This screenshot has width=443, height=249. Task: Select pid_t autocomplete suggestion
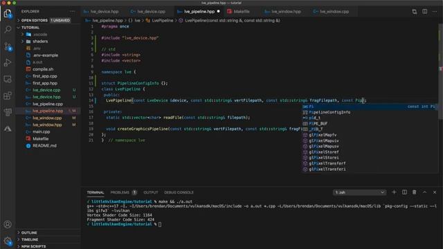tap(370, 118)
